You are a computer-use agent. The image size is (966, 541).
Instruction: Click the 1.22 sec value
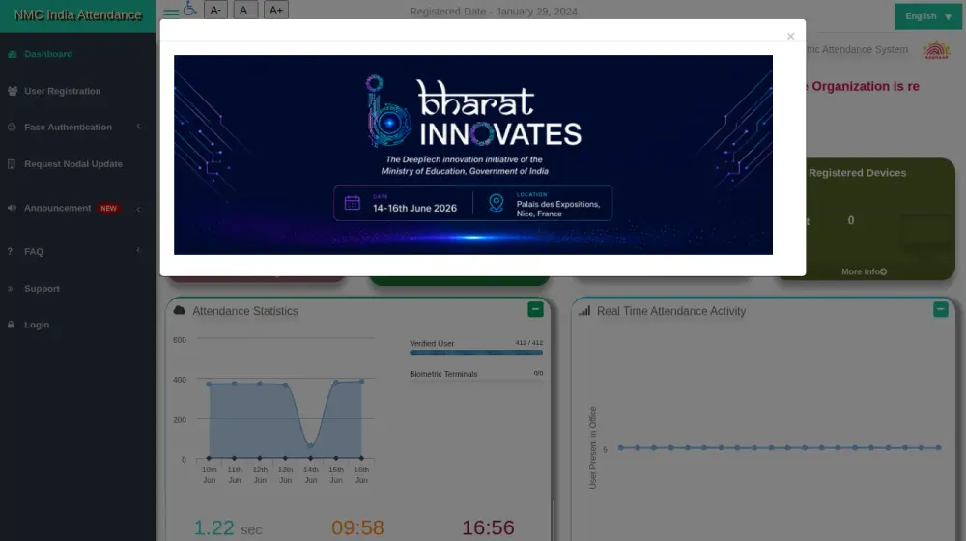227,528
